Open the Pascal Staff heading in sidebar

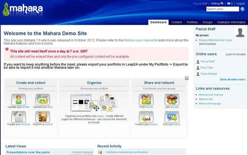[x=205, y=29]
